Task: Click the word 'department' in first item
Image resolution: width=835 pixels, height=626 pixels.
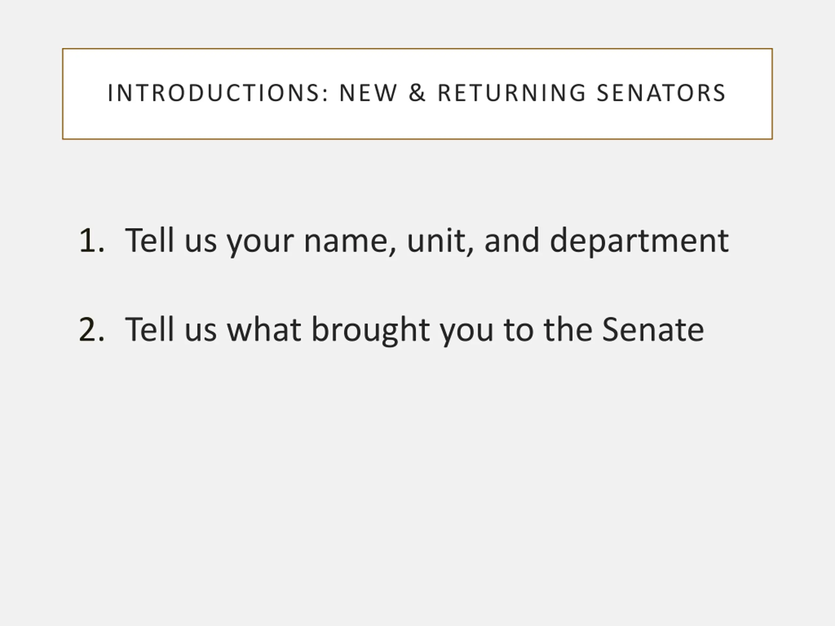Action: (639, 242)
